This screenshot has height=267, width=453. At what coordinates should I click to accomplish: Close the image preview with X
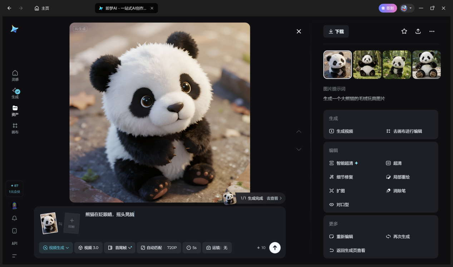tap(299, 31)
